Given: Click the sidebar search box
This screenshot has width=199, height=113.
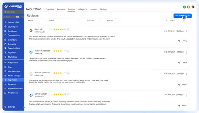Looking at the screenshot, I should [x=12, y=17].
